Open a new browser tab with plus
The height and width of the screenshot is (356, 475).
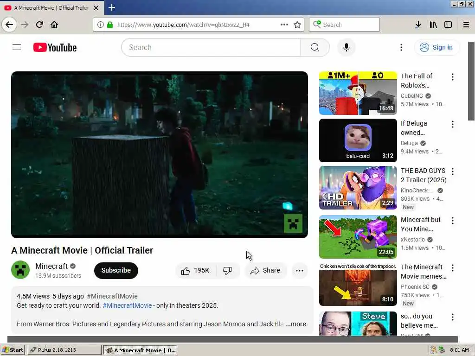[x=112, y=7]
